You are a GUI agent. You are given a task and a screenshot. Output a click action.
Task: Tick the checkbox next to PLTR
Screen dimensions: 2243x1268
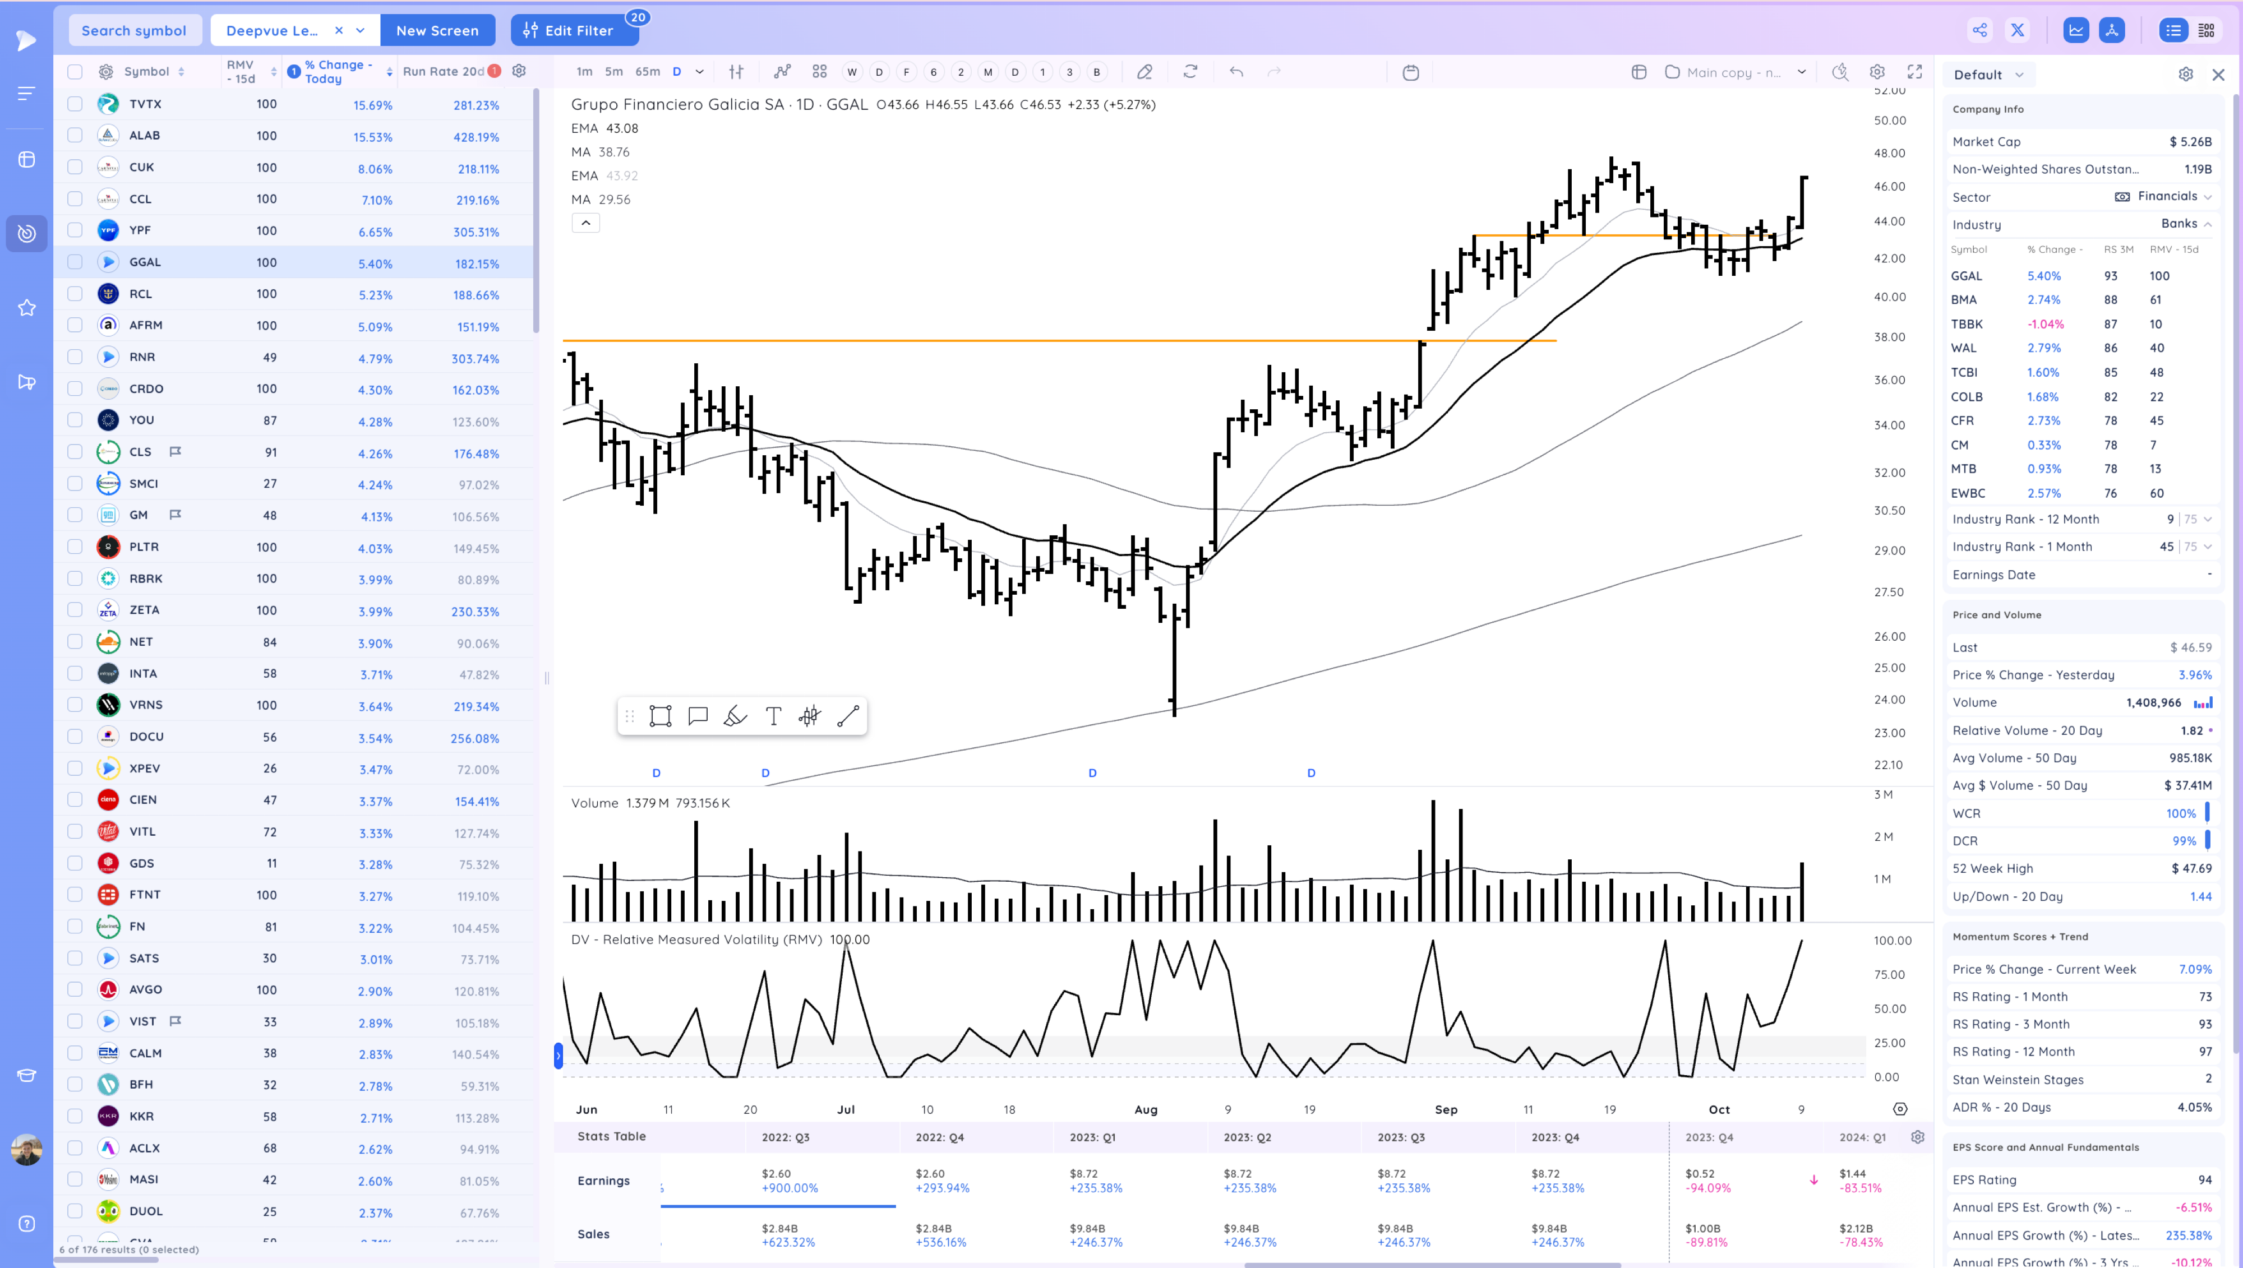click(75, 547)
